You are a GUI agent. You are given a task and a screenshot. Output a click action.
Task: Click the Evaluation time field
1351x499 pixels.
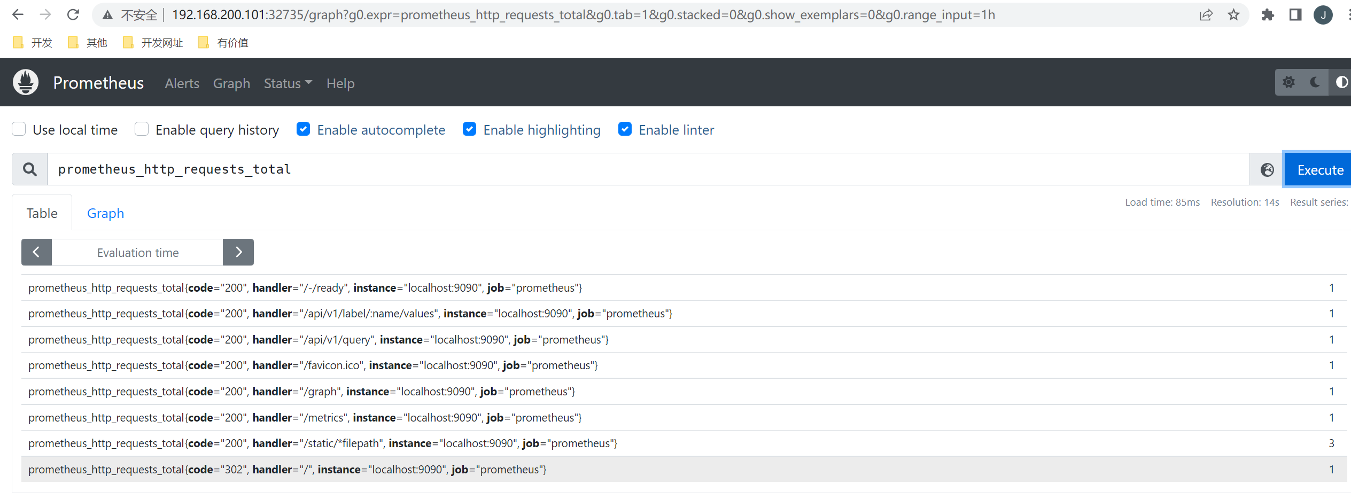[x=137, y=252]
